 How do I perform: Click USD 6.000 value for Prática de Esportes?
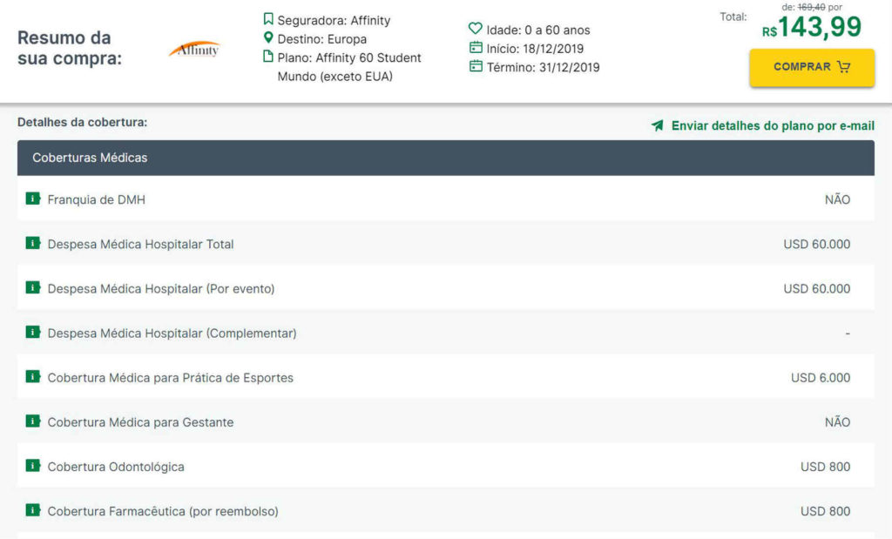pos(821,378)
